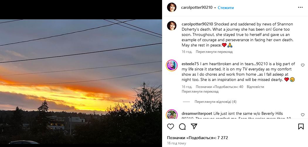Reply to esteele75's comment via Відповісти

[255, 87]
